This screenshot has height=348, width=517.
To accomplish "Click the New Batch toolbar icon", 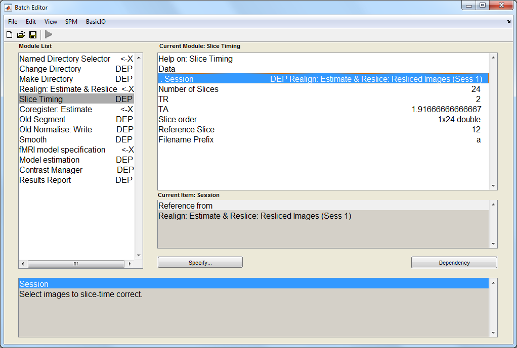I will coord(9,35).
